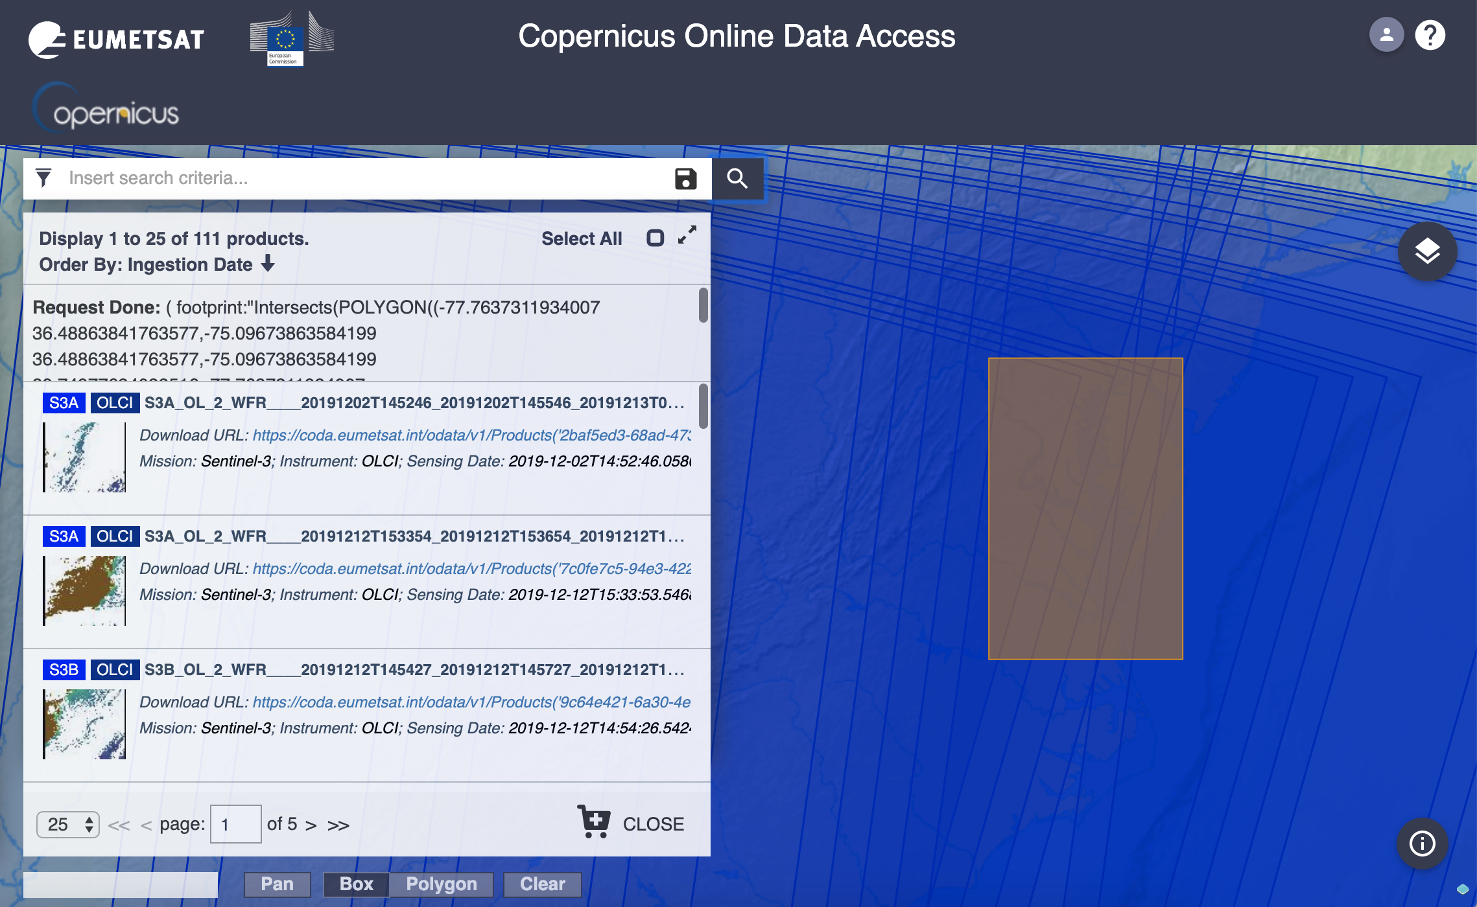Click the add-to-cart icon
Image resolution: width=1477 pixels, height=907 pixels.
593,821
